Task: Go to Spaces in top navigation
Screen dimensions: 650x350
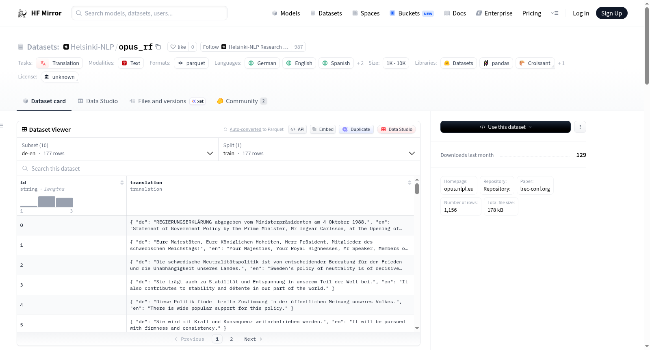Action: point(366,13)
